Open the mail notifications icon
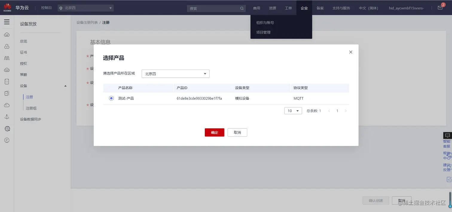Screen dimensions: 452x212 pos(440,8)
